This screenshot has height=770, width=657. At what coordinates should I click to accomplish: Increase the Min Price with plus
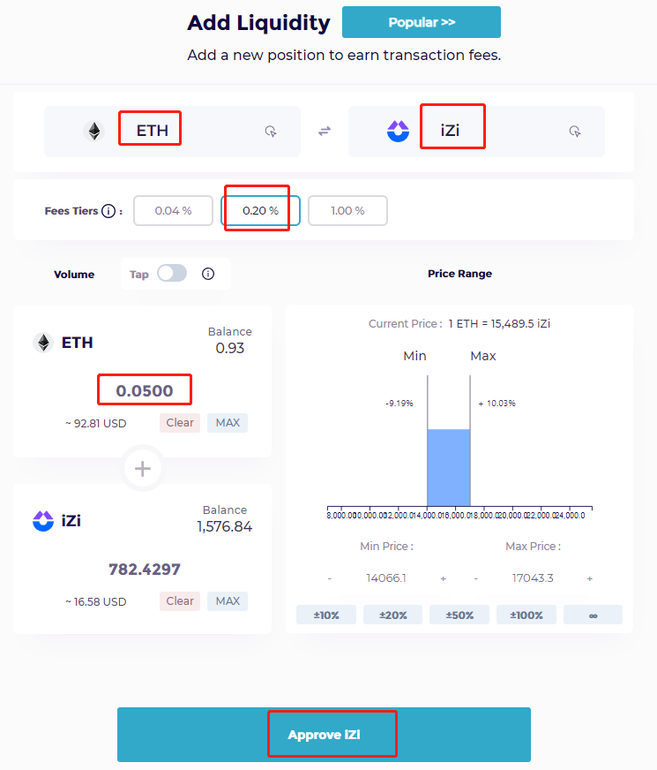click(x=443, y=578)
